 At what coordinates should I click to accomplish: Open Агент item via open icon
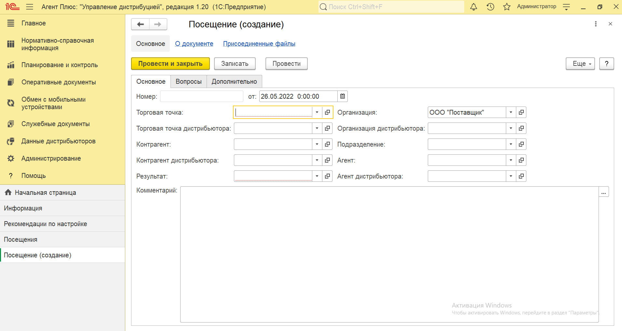[x=521, y=160]
